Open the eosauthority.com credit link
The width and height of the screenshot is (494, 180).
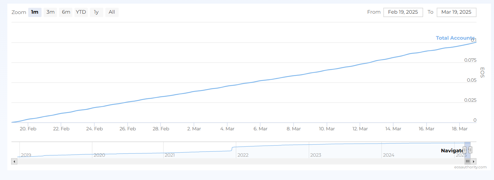(x=472, y=167)
